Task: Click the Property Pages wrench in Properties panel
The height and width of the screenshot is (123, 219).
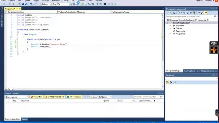Action: click(x=176, y=82)
